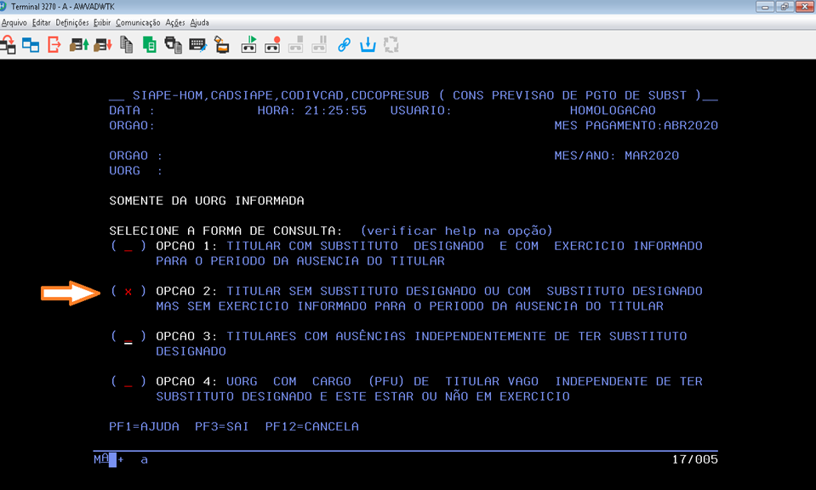Open the Ajuda menu
Viewport: 816px width, 490px height.
[199, 22]
